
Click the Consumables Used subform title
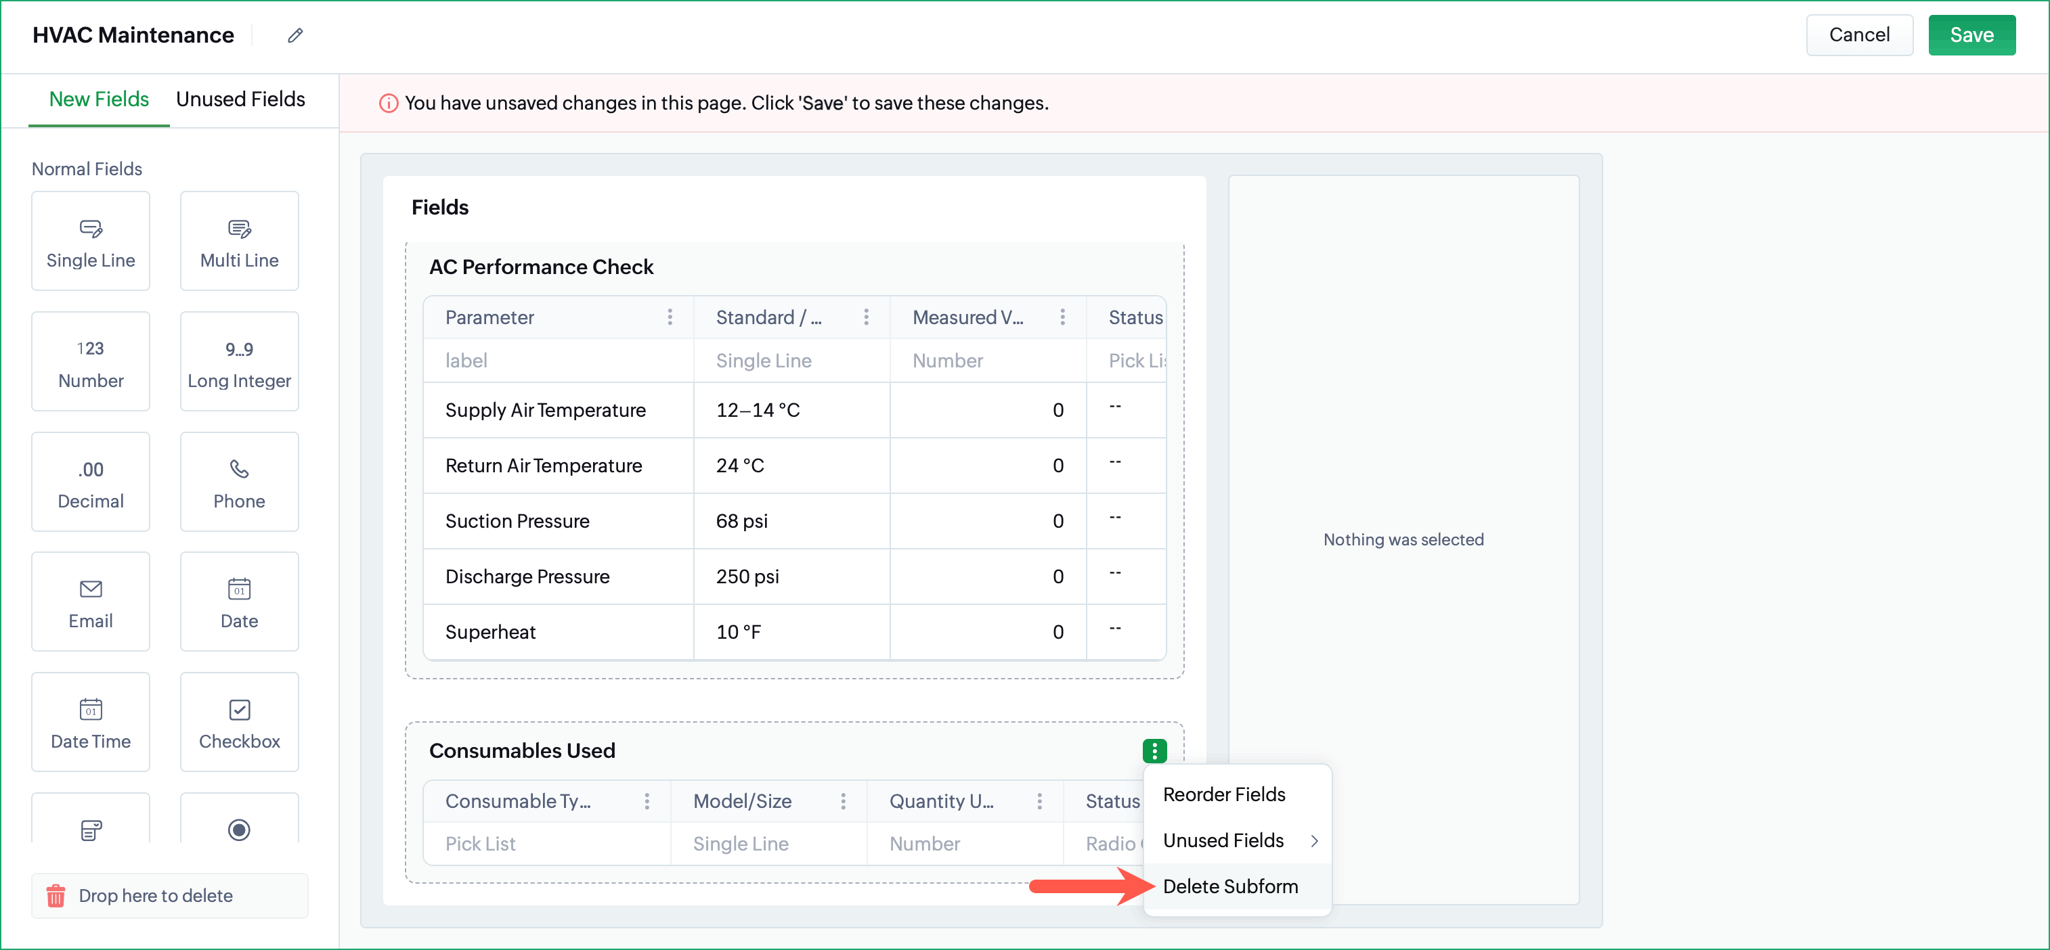[x=522, y=750]
